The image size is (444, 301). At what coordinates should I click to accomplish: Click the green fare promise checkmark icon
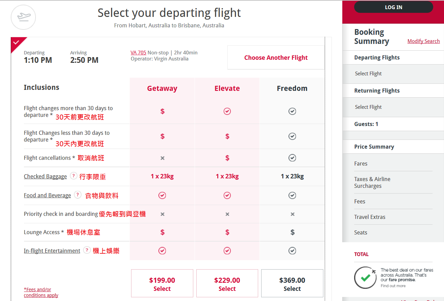click(365, 278)
